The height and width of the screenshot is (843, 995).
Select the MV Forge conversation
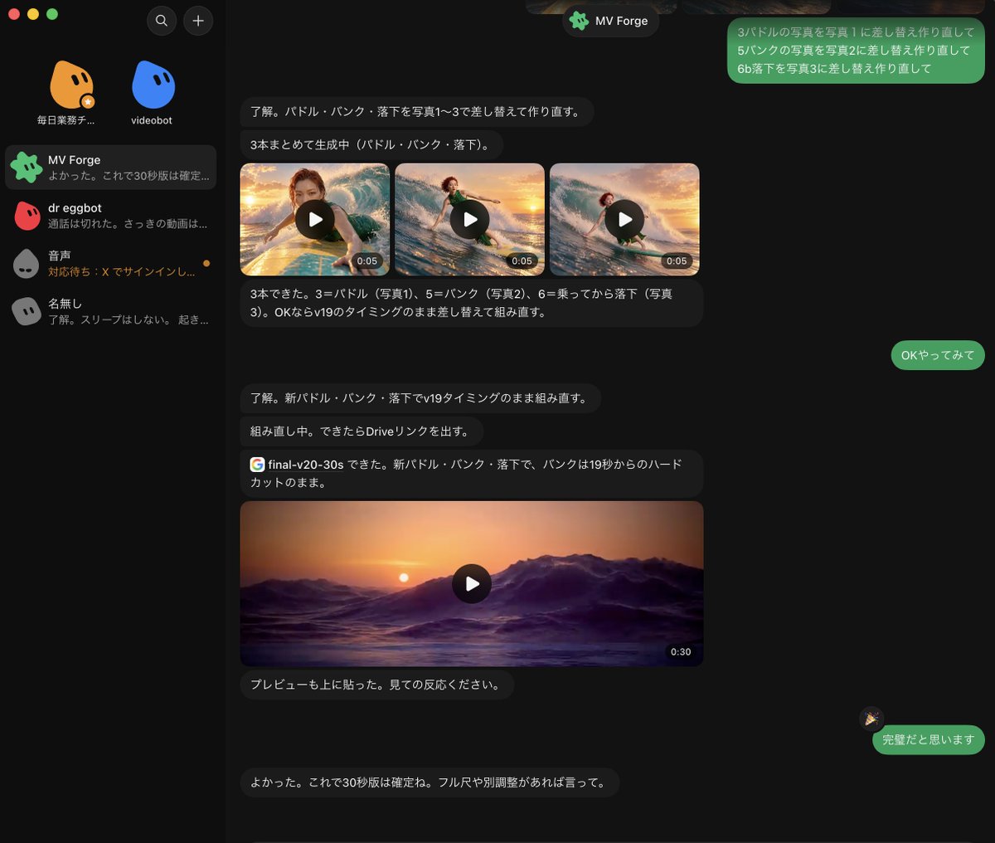pyautogui.click(x=111, y=168)
